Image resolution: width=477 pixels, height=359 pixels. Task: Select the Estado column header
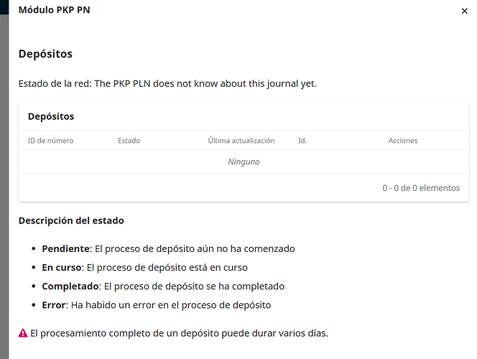tap(129, 141)
